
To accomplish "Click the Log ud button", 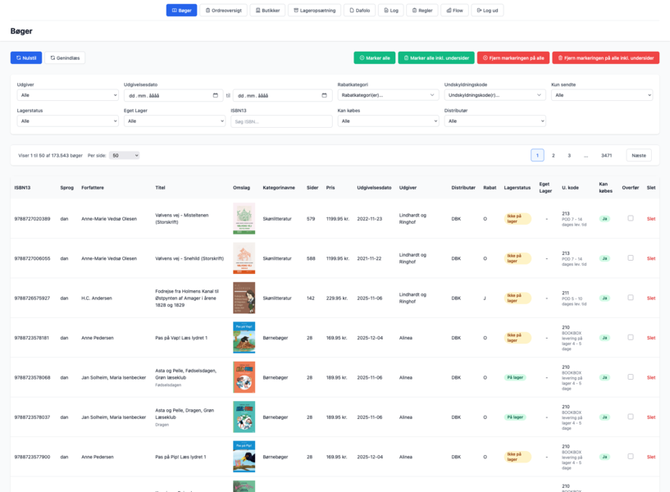I will coord(490,11).
